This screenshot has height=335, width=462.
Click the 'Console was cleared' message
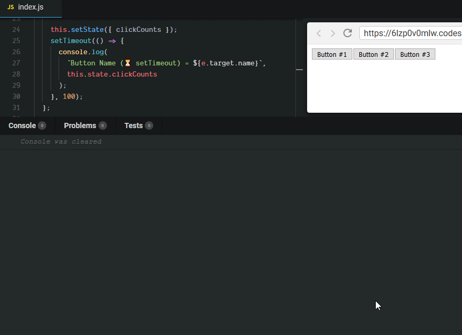point(61,142)
